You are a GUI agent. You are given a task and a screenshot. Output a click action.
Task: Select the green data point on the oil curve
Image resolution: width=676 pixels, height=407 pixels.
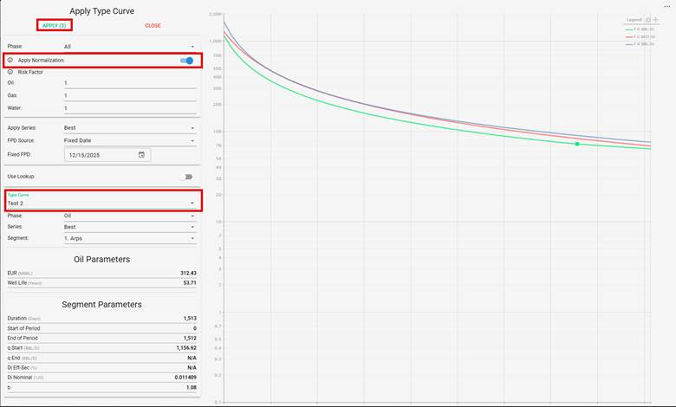(577, 144)
